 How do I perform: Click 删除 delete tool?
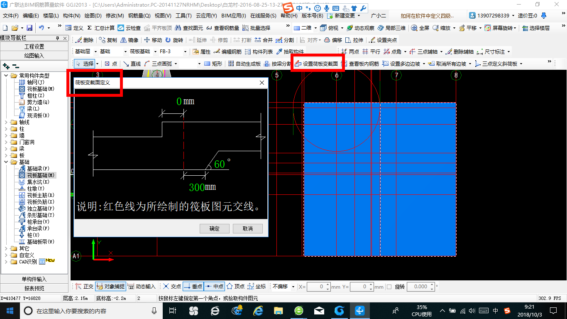tap(85, 40)
